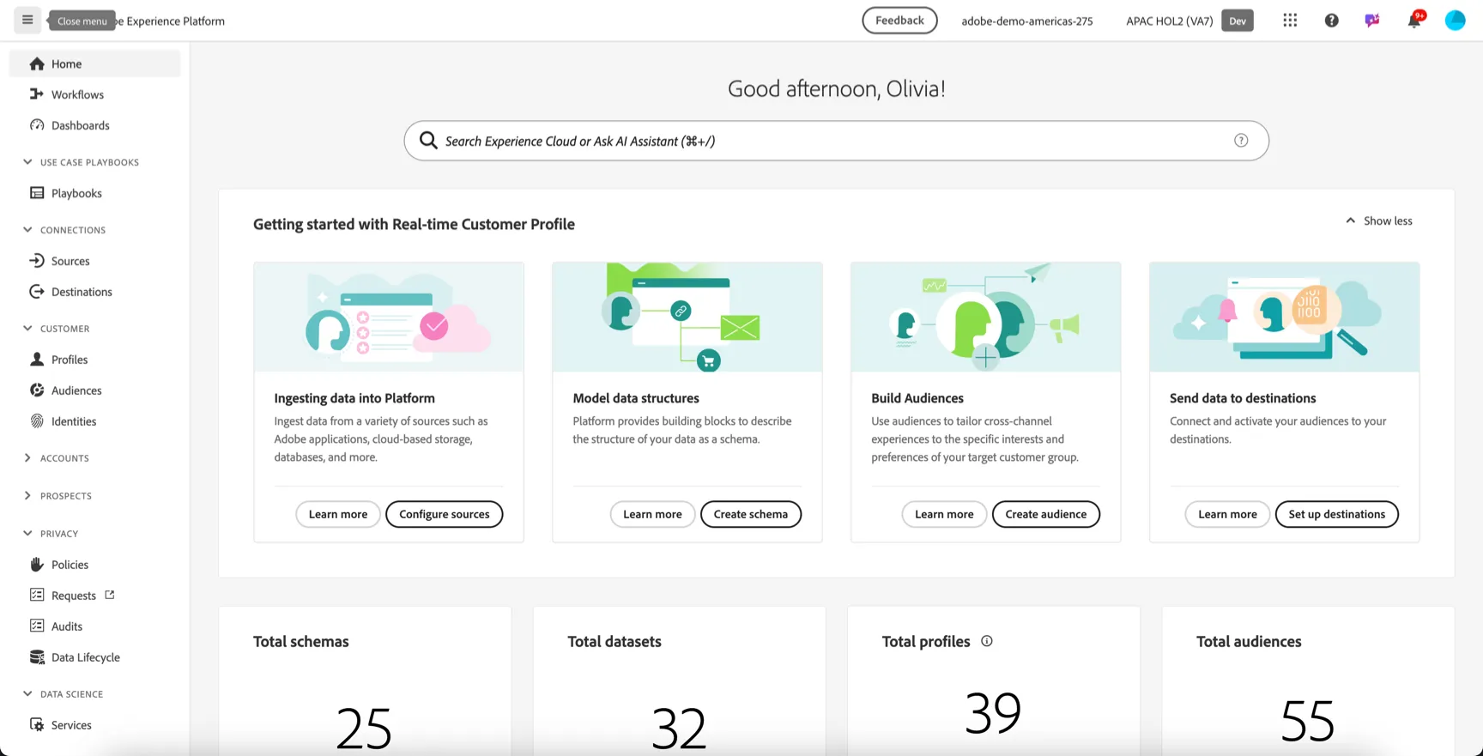This screenshot has width=1483, height=756.
Task: Click Show less to collapse getting started
Action: click(1378, 221)
